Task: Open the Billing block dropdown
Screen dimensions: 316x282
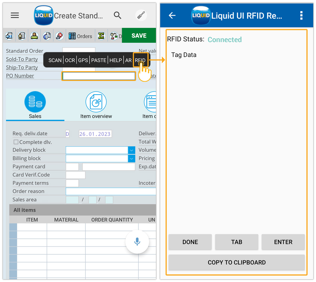Action: (131, 158)
